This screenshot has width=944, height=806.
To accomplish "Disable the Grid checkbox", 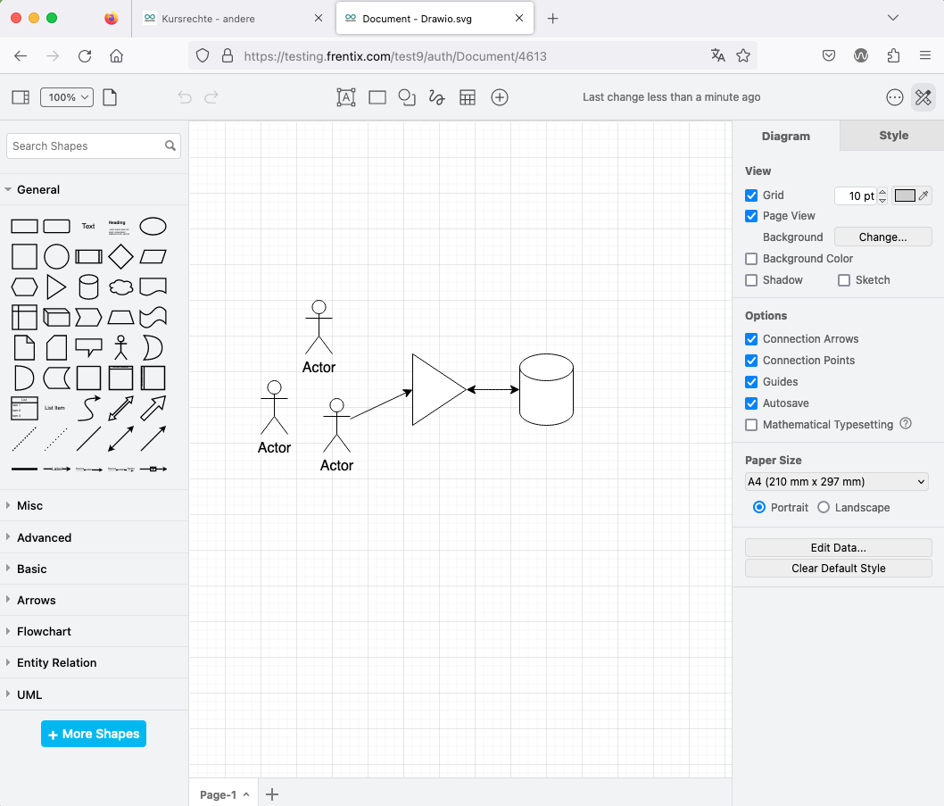I will point(751,195).
